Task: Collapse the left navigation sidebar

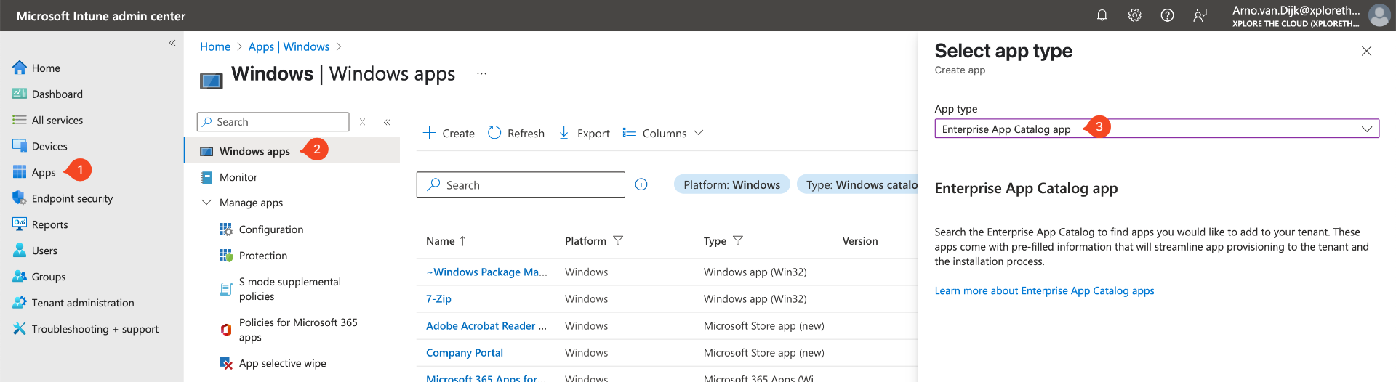Action: [172, 43]
